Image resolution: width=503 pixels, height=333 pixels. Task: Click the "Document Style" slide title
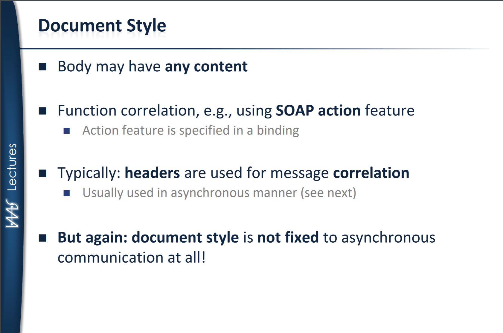tap(102, 26)
